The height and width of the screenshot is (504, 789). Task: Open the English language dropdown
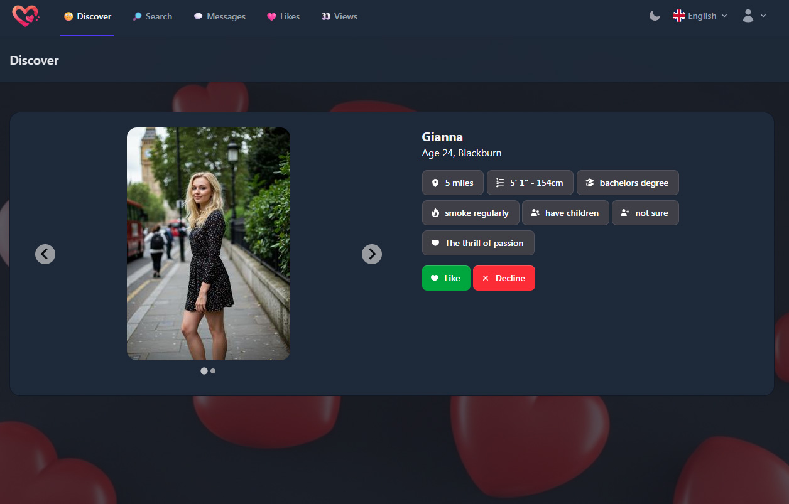click(x=700, y=16)
